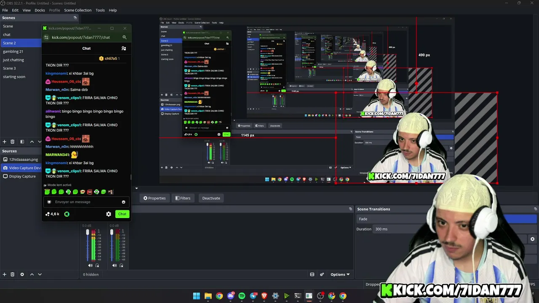
Task: Move selected source up in Sources
Action: coord(32,274)
